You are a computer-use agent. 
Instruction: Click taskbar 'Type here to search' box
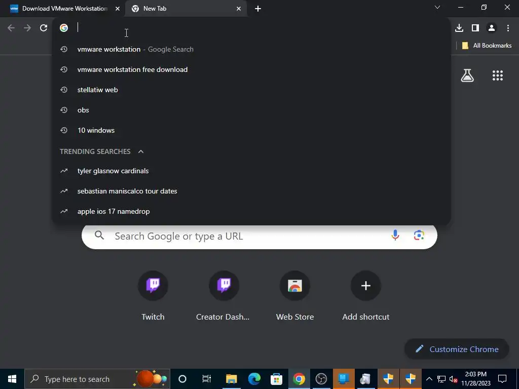[97, 379]
